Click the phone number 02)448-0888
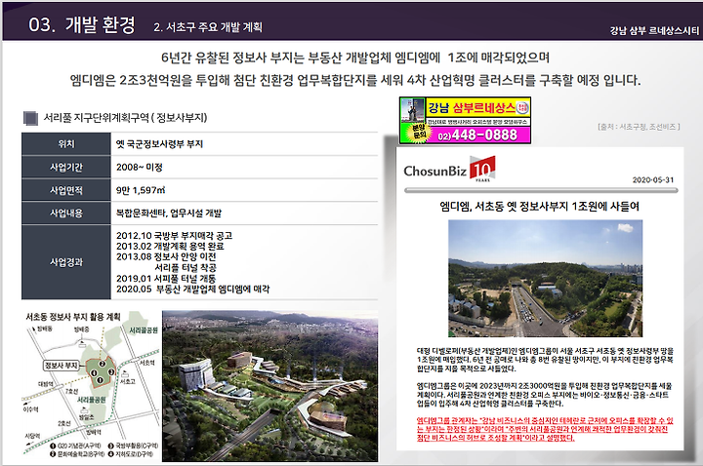The height and width of the screenshot is (466, 703). 477,135
